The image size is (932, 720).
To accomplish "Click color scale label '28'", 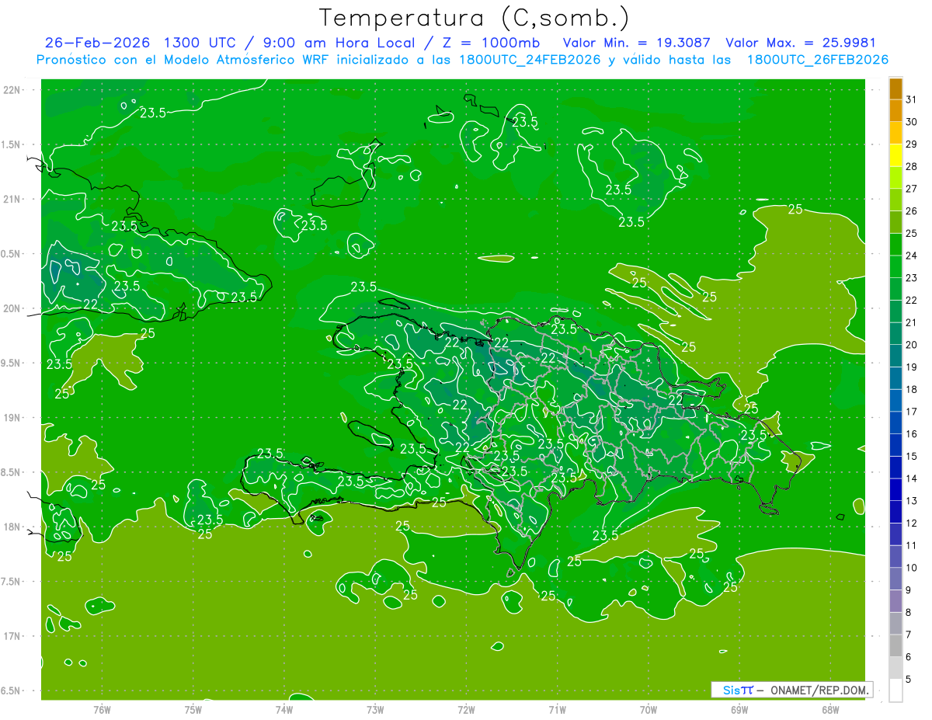I will coord(912,166).
